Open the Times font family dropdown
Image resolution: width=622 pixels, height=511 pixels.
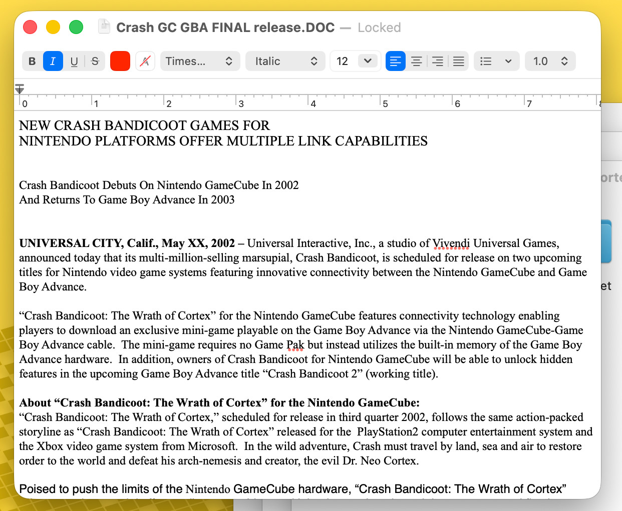(200, 61)
